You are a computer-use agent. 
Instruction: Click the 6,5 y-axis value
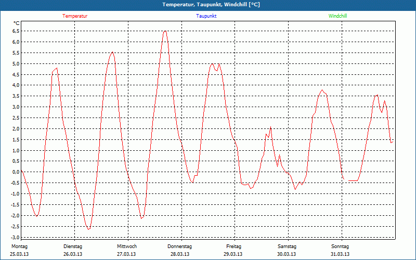pos(16,31)
